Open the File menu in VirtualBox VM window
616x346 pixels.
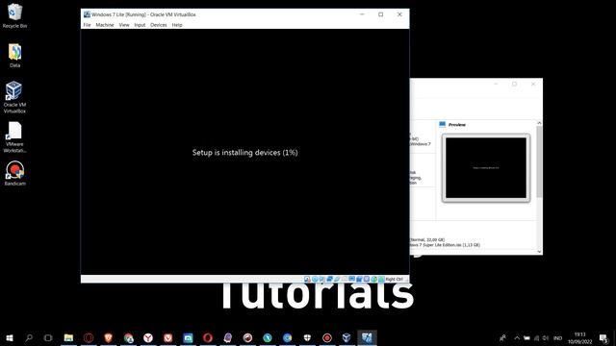pyautogui.click(x=87, y=25)
